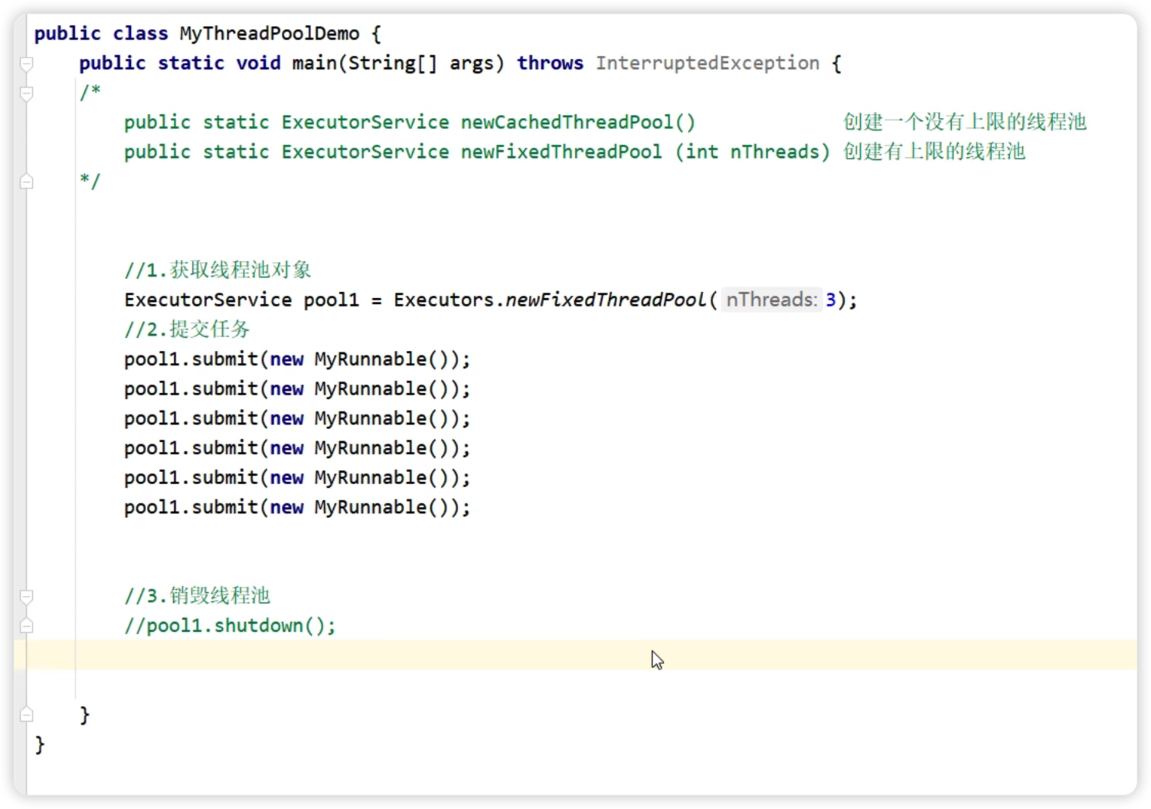Click the class closing brace on the last line

click(x=40, y=745)
